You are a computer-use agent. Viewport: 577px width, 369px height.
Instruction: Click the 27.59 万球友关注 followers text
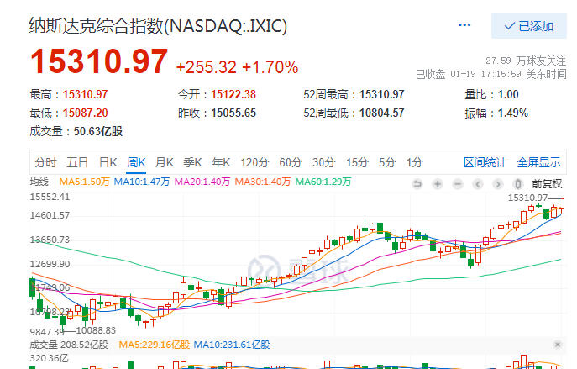[x=526, y=61]
